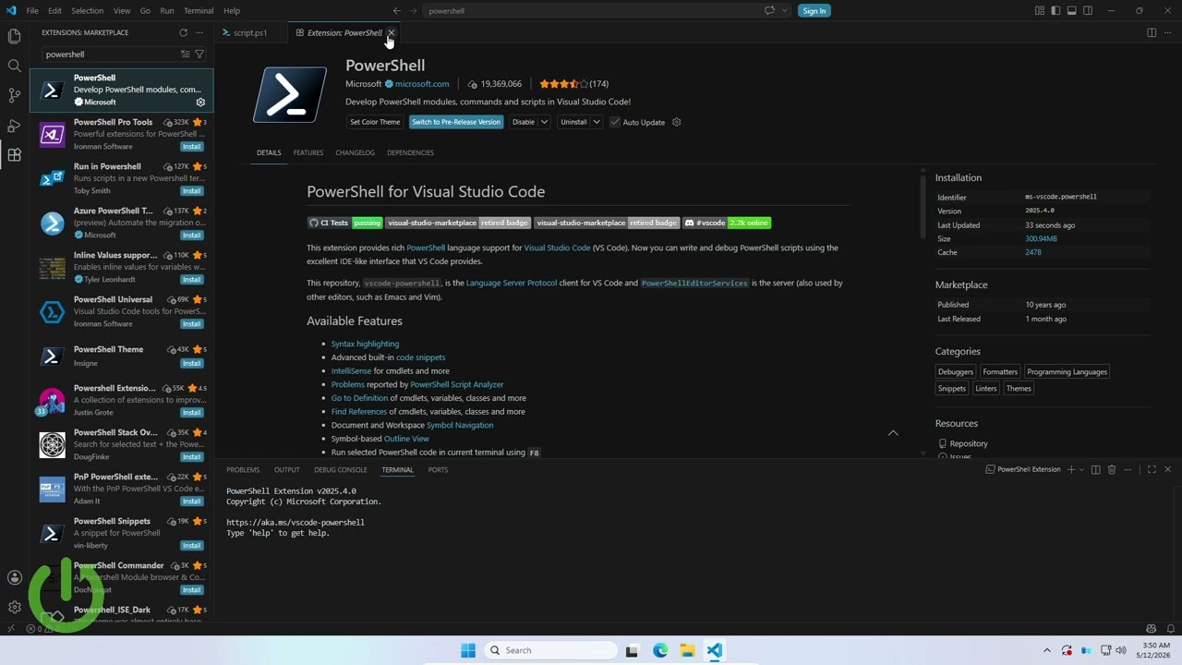1182x665 pixels.
Task: Select the Extensions view icon
Action: 14,154
